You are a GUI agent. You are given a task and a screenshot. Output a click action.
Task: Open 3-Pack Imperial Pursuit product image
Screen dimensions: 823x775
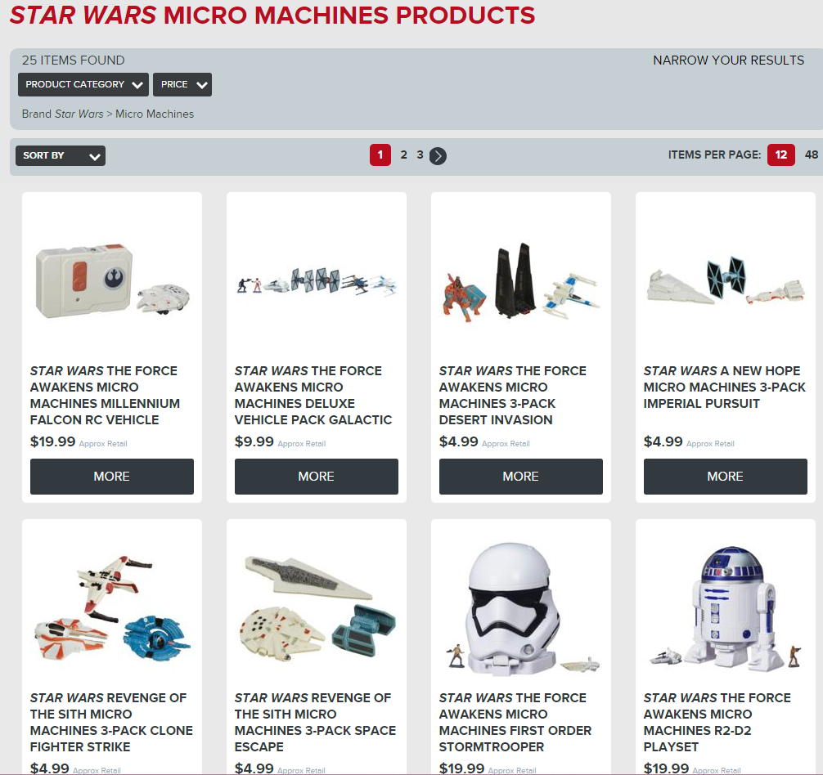(726, 280)
